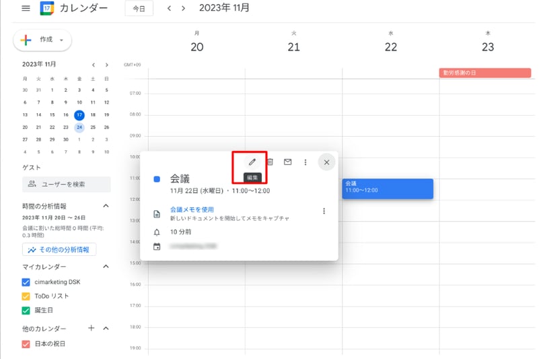541x359 pixels.
Task: Click the bell reminder icon
Action: [x=157, y=232]
